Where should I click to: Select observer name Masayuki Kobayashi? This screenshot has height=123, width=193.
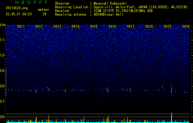point(110,3)
